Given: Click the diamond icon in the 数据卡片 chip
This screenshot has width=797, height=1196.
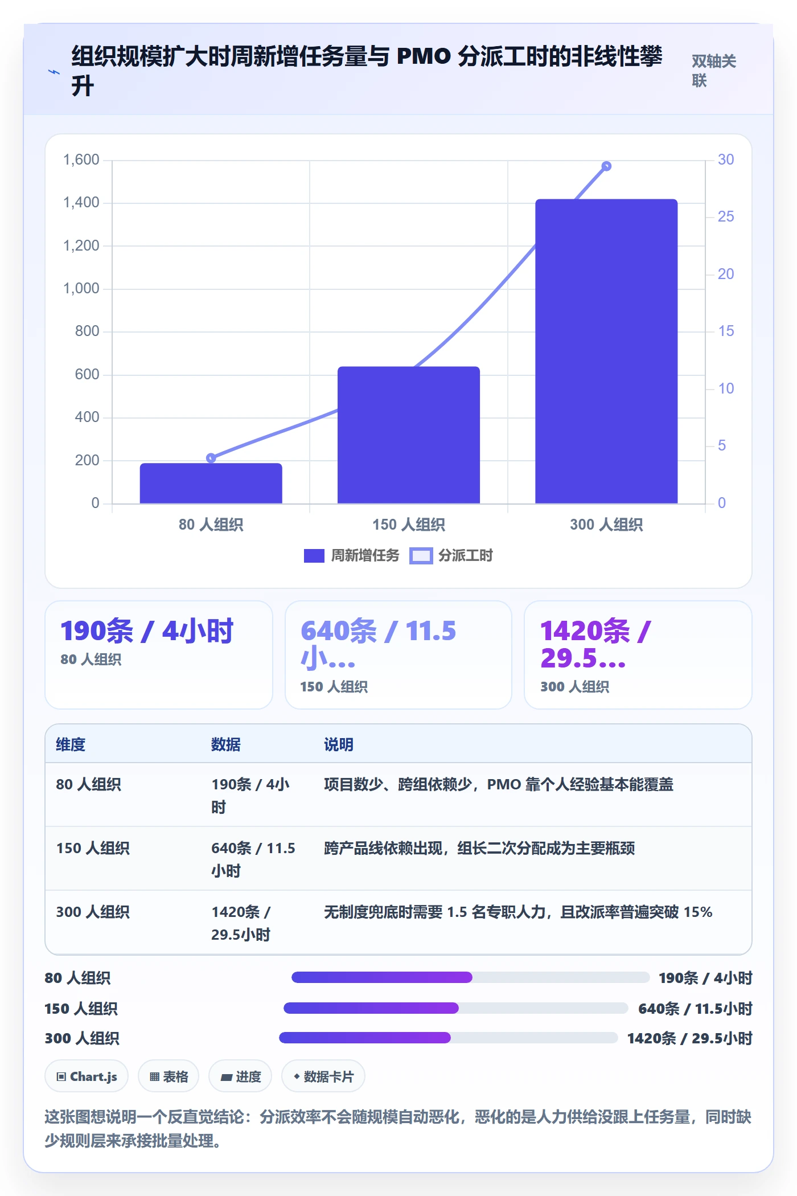Looking at the screenshot, I should click(296, 1076).
